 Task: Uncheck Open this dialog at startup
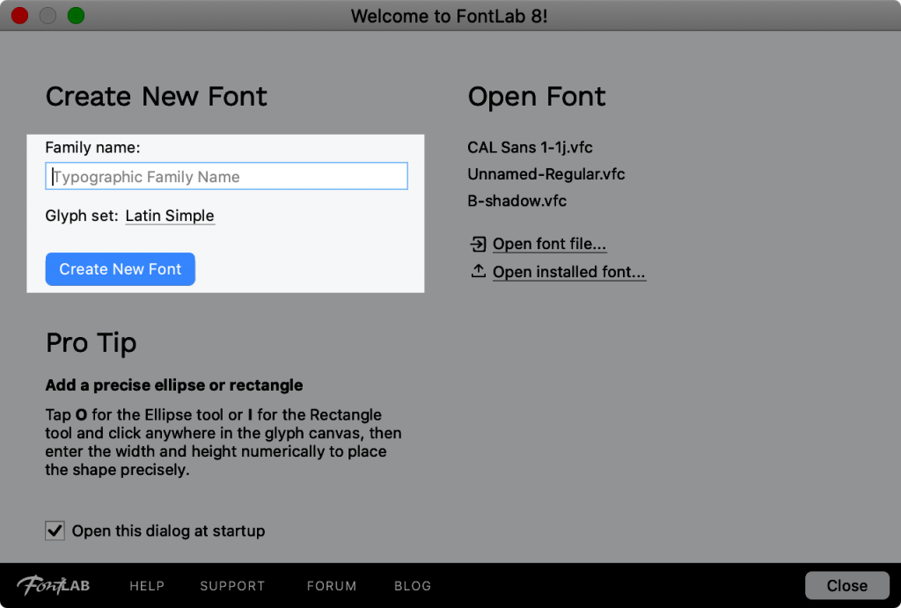(55, 531)
